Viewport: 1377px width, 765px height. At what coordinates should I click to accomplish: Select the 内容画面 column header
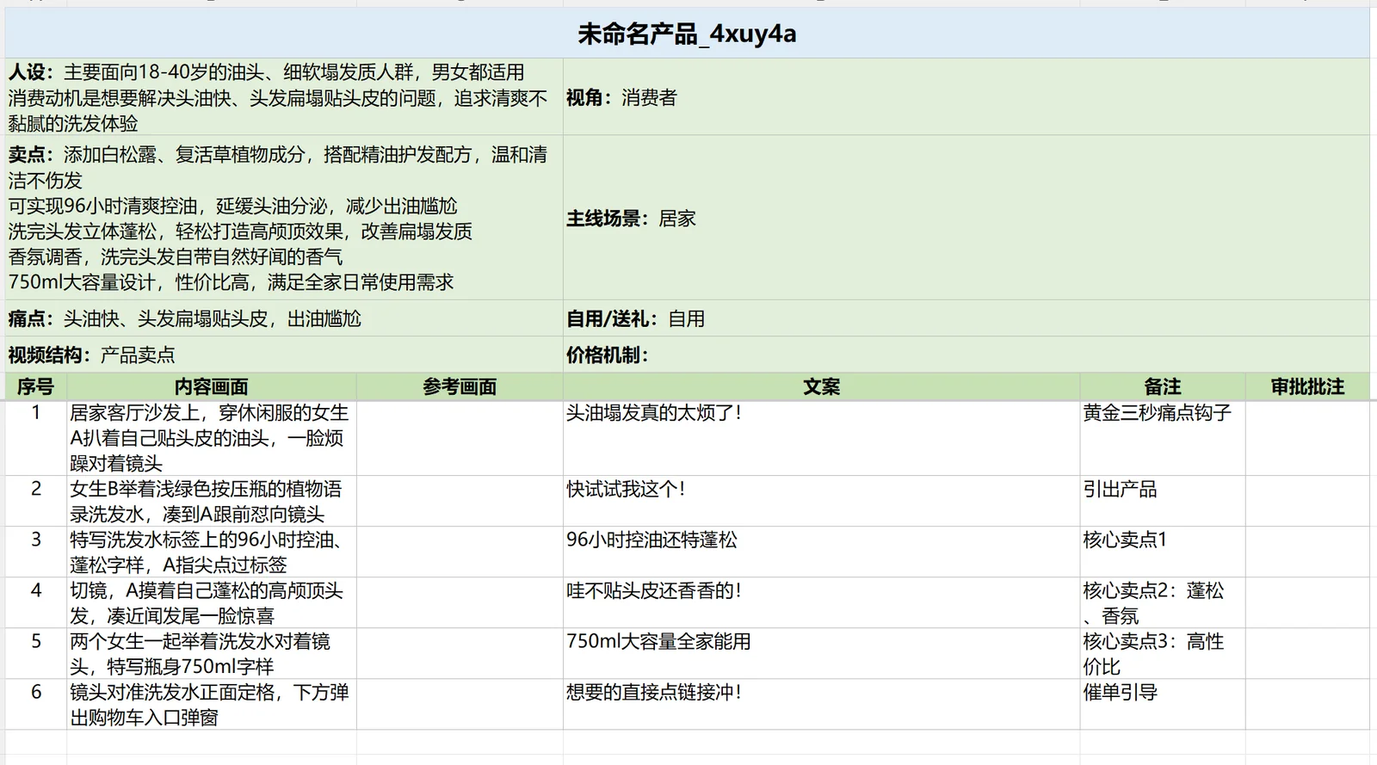coord(212,386)
